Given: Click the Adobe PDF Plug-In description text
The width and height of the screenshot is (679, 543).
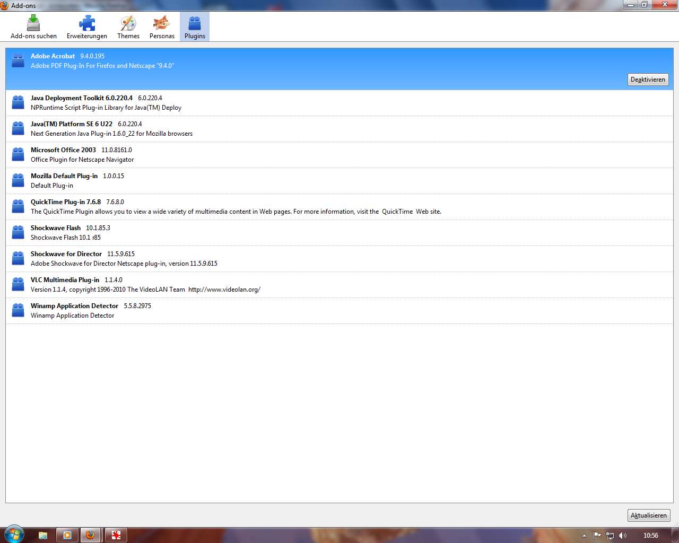Looking at the screenshot, I should click(102, 66).
